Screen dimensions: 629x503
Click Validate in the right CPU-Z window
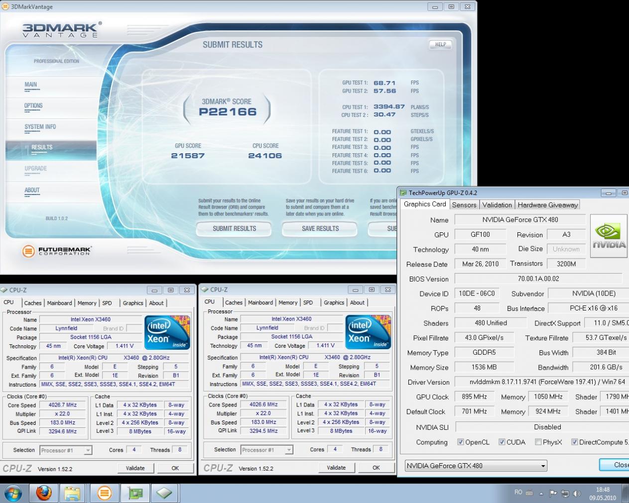point(336,468)
